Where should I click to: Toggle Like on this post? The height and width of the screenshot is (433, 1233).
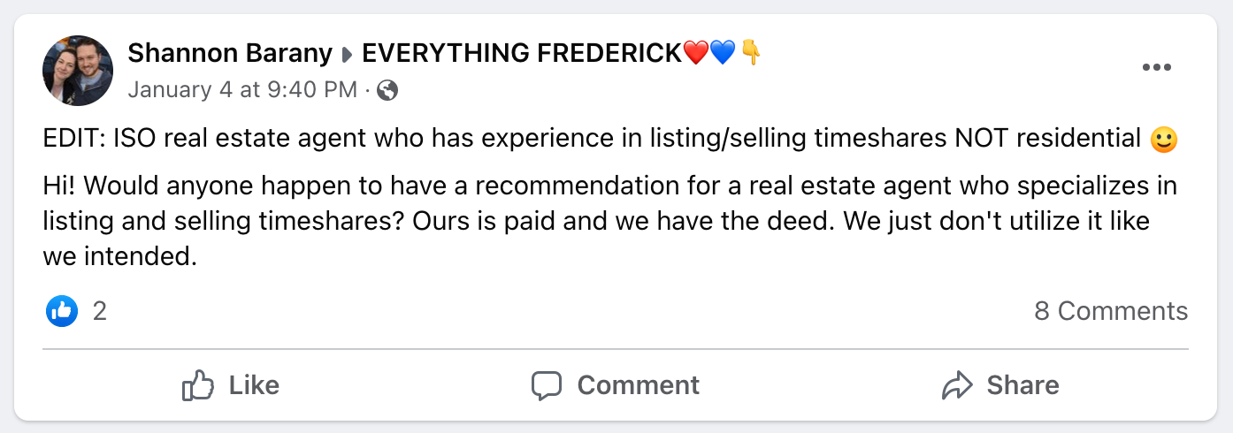coord(231,385)
